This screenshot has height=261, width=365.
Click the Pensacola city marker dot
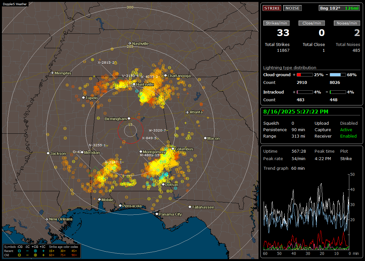point(120,205)
